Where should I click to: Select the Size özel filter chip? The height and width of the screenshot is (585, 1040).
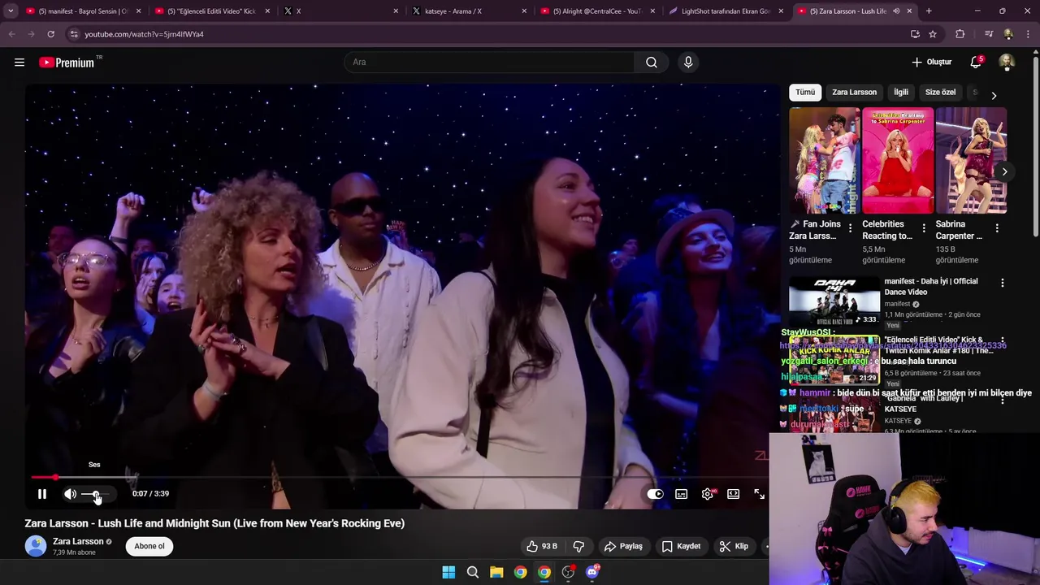pyautogui.click(x=940, y=93)
